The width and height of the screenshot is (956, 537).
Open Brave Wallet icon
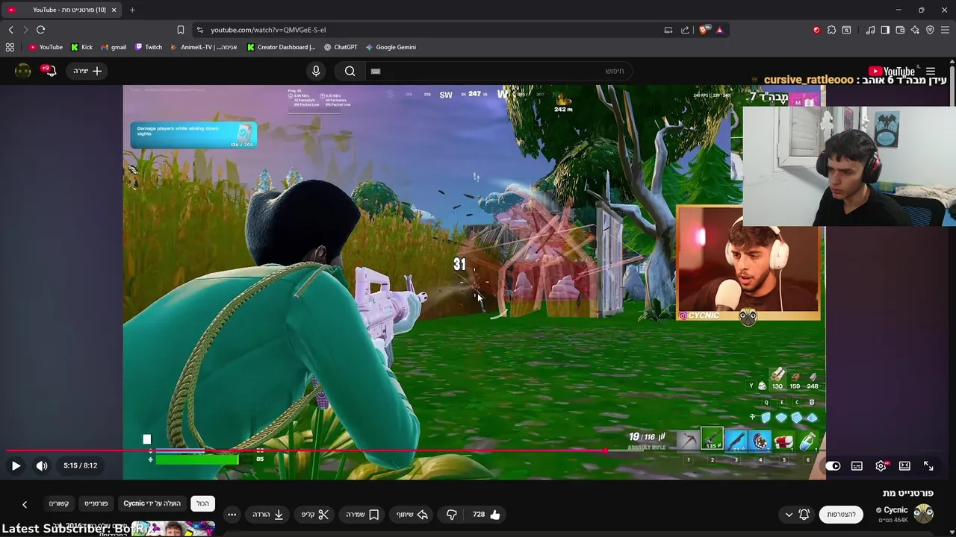pyautogui.click(x=900, y=30)
